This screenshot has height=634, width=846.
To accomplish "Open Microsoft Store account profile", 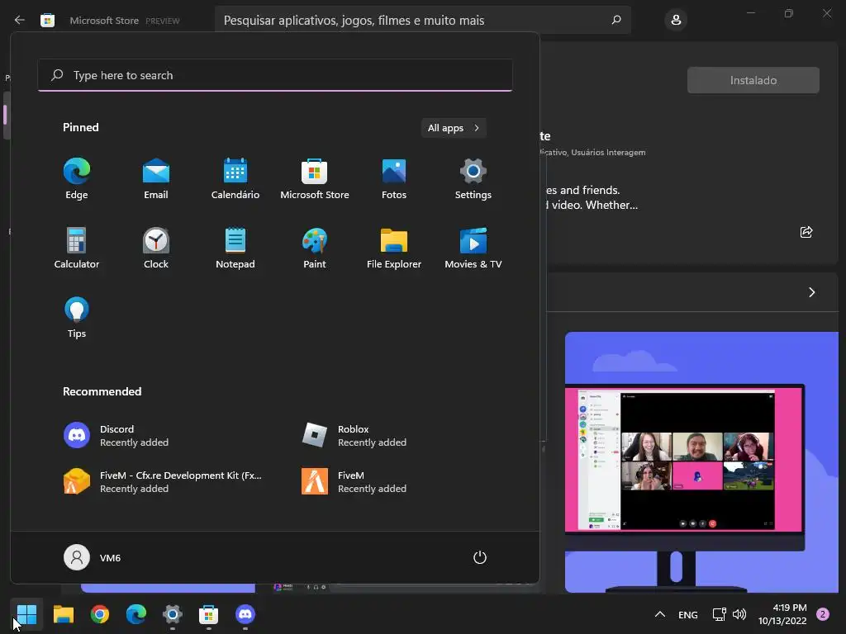I will [x=676, y=21].
